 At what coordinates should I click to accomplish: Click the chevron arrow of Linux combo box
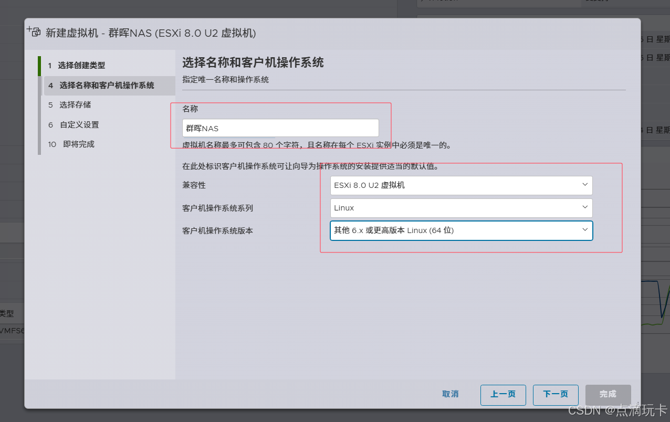coord(585,207)
